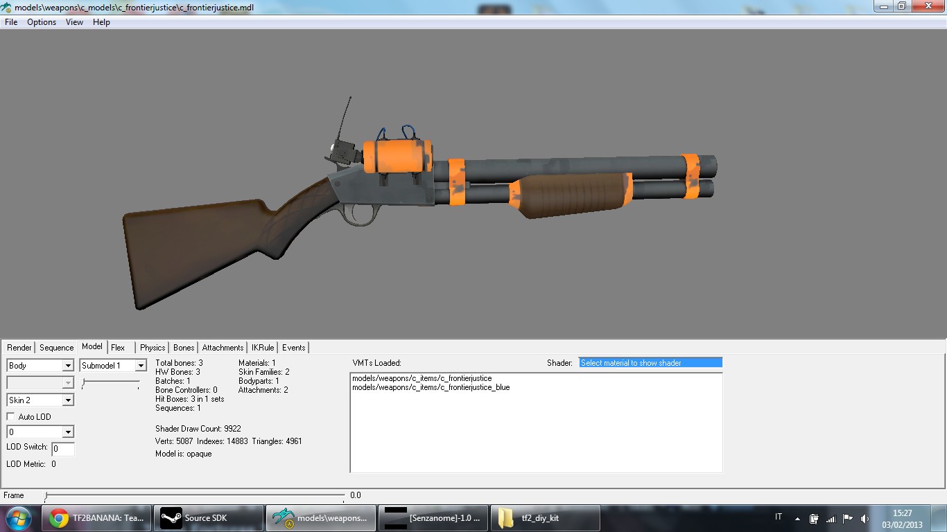Switch to the Render tab
Screen dimensions: 947x532
click(x=19, y=347)
